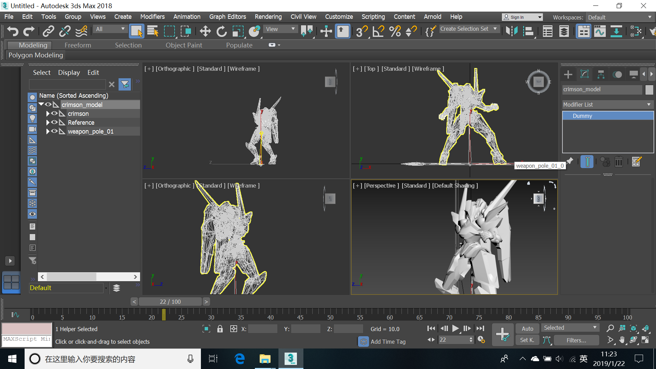656x369 pixels.
Task: Click the Undo arrow icon
Action: coord(13,31)
